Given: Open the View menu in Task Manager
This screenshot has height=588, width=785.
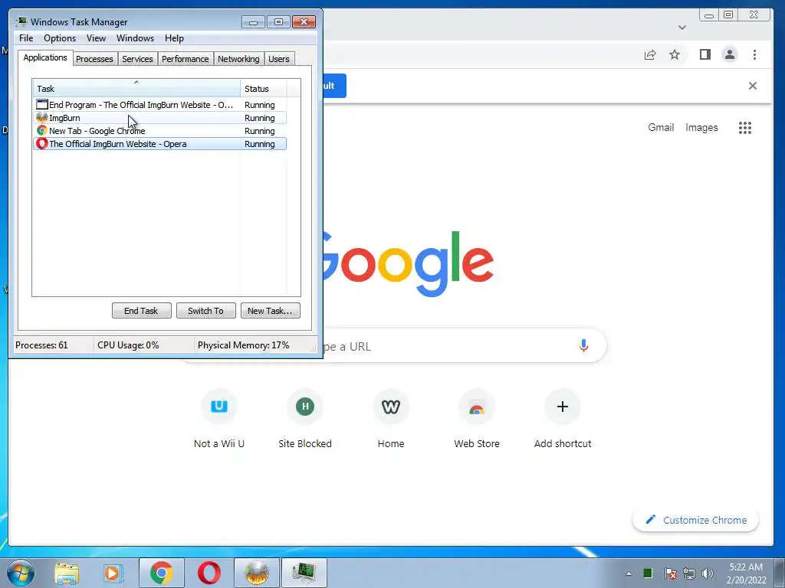Looking at the screenshot, I should (96, 38).
